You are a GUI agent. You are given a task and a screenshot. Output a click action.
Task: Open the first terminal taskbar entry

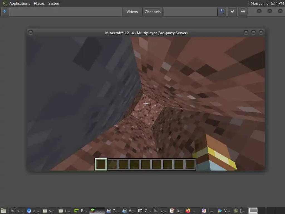click(17, 211)
